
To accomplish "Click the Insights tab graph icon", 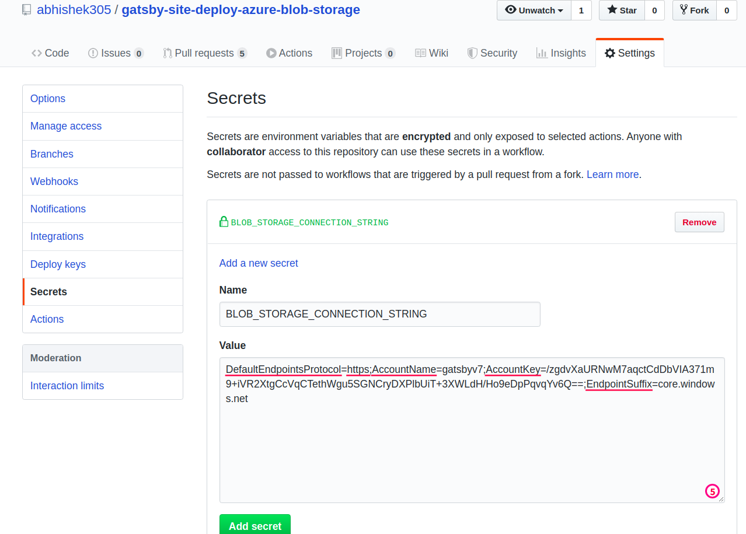I will point(542,53).
